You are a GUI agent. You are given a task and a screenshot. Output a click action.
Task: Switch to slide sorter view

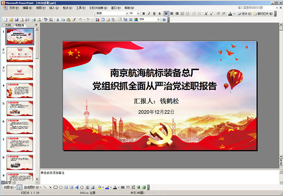pyautogui.click(x=6, y=183)
